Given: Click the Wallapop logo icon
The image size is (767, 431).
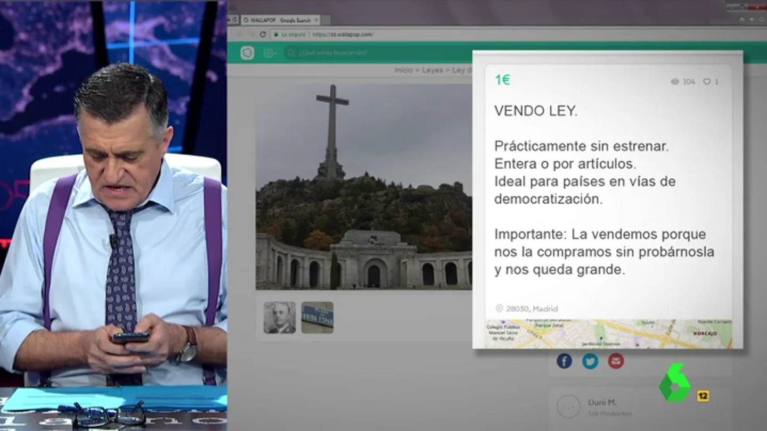Looking at the screenshot, I should coord(247,53).
